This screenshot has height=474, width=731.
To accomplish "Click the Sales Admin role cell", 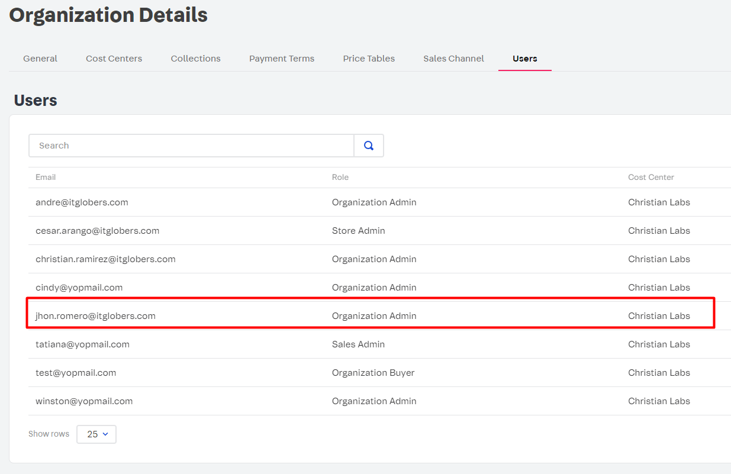I will pyautogui.click(x=358, y=344).
